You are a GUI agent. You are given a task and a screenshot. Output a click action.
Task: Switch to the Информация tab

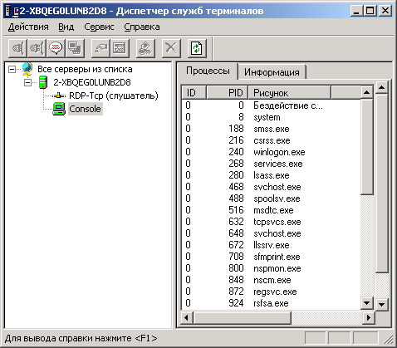pos(272,72)
